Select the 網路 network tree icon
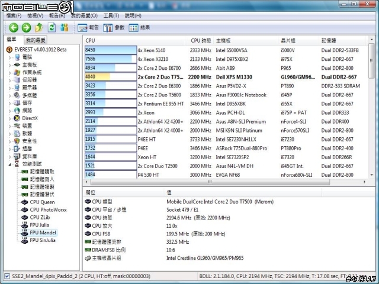Screen dimensions: 379x284 pos(17,111)
